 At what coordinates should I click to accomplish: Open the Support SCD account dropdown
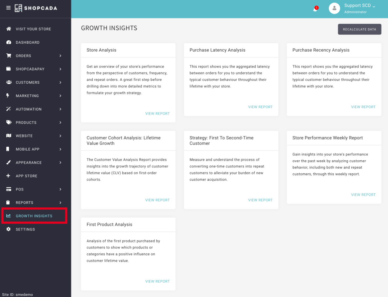point(359,6)
